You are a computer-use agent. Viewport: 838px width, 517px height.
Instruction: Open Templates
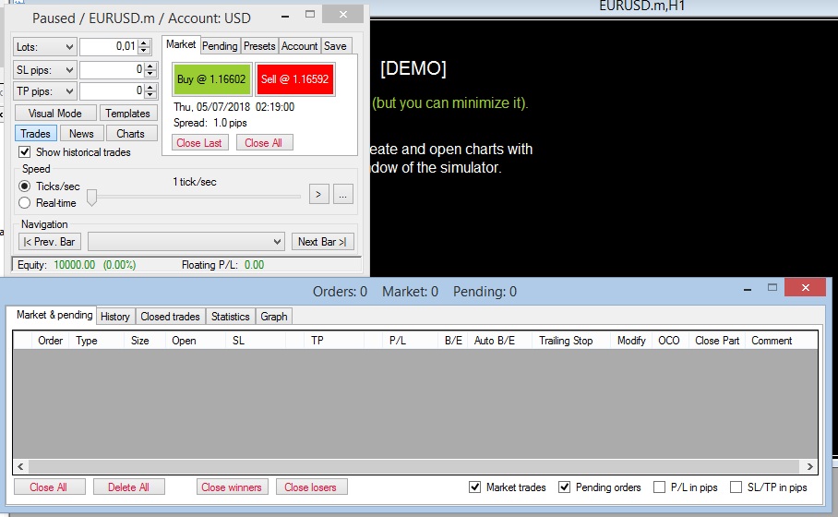tap(127, 114)
